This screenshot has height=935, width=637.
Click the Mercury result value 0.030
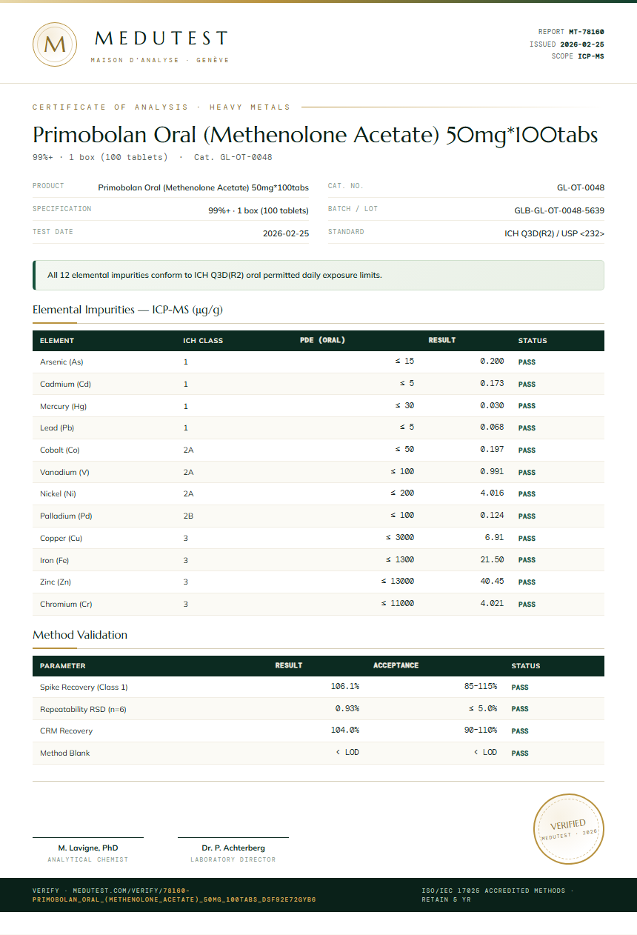point(492,406)
